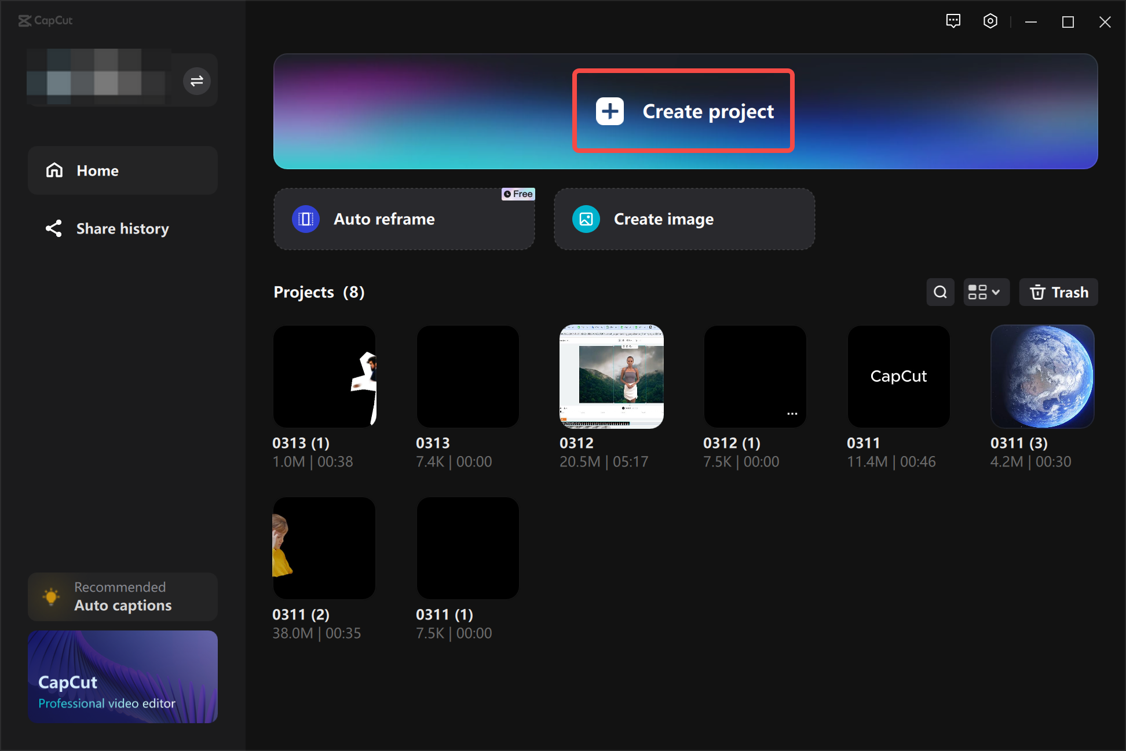
Task: Open the project view layout dropdown
Action: [986, 292]
